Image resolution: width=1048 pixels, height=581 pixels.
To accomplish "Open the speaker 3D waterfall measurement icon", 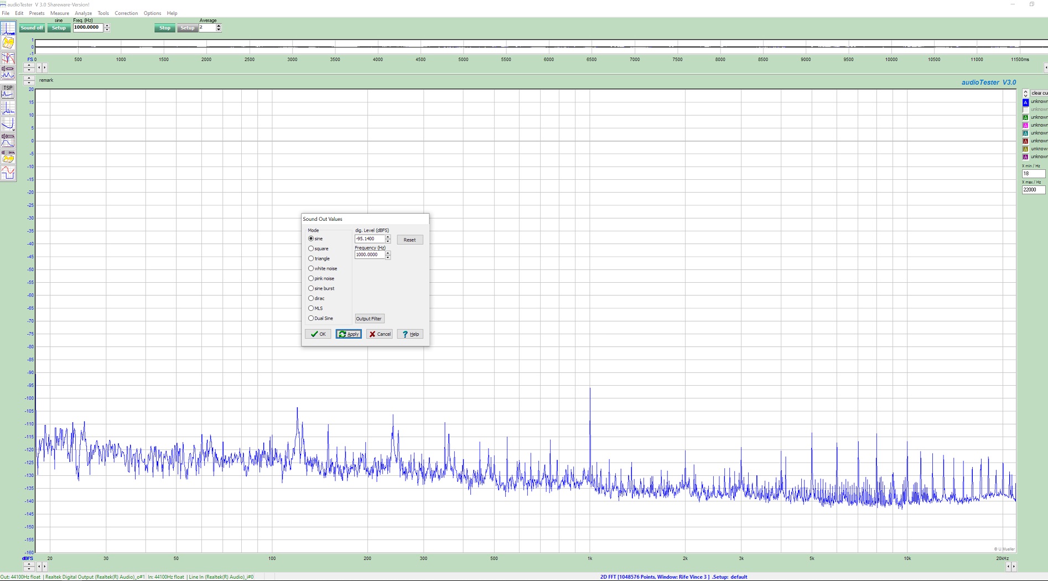I will click(x=8, y=156).
